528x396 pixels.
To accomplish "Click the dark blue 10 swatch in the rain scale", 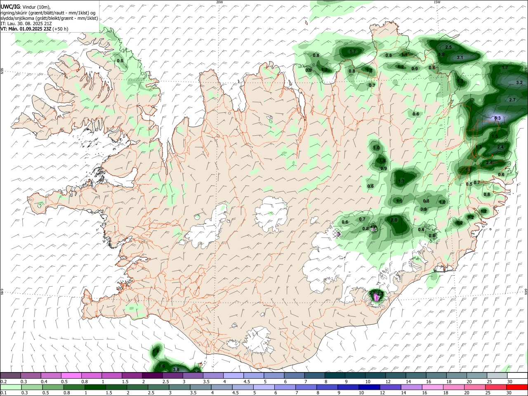I will (369, 387).
